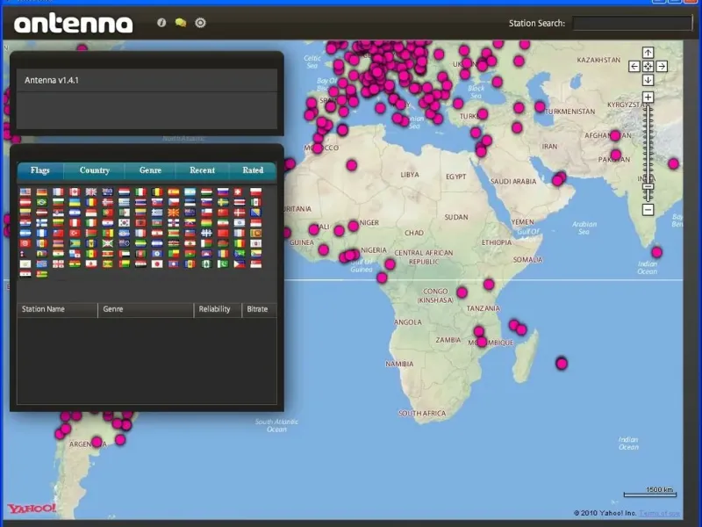
Task: Select the station marker east of Madagascar
Action: [562, 363]
